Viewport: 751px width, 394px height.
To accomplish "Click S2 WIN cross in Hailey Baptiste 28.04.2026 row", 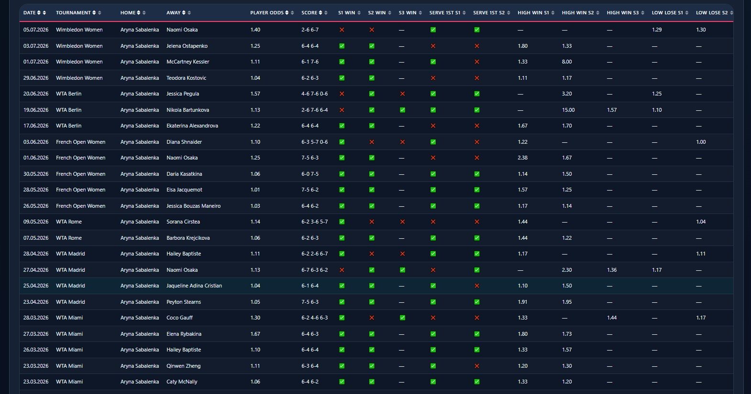I will 372,254.
